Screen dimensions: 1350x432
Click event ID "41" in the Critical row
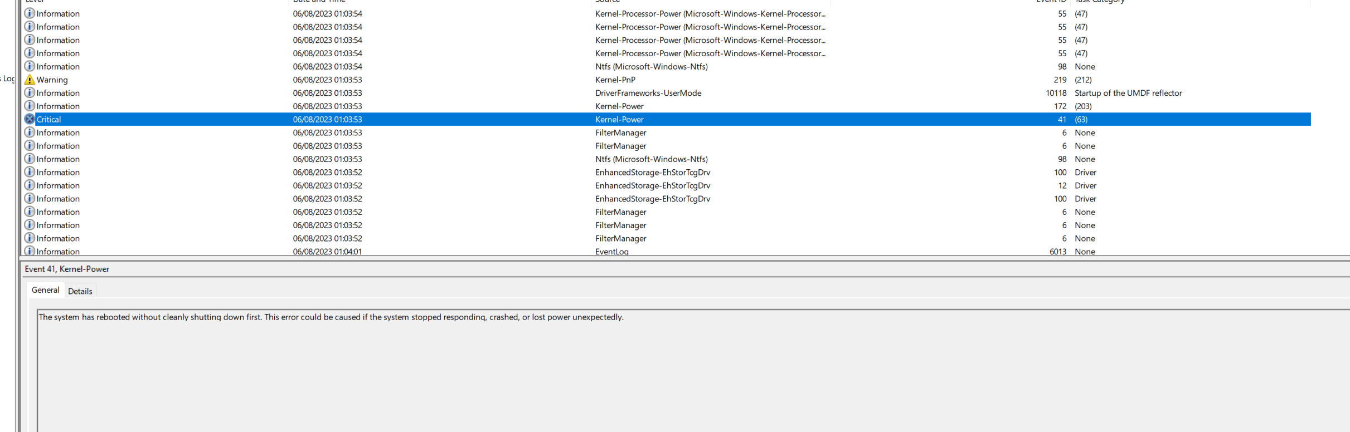[1062, 119]
